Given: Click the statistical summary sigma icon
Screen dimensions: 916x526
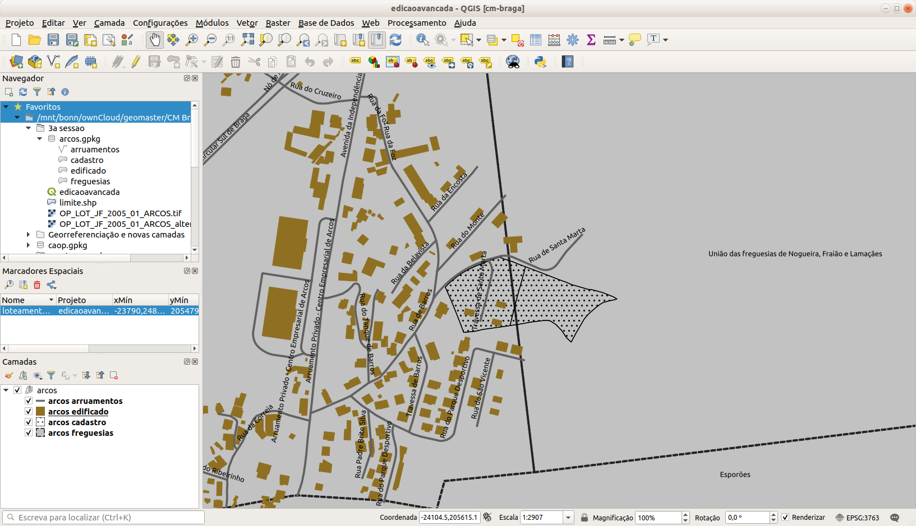Looking at the screenshot, I should (x=591, y=40).
